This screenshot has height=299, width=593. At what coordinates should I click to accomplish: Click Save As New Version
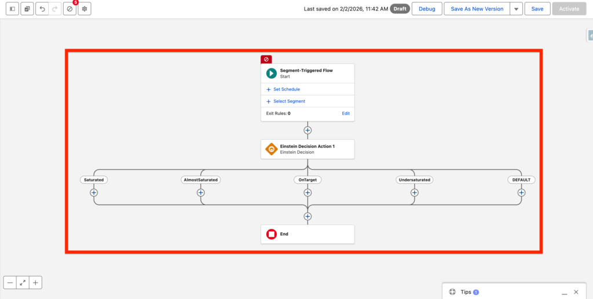pos(477,9)
